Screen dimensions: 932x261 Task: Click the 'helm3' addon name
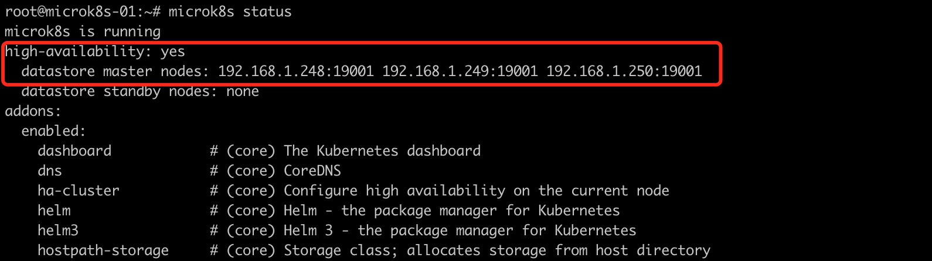(58, 231)
